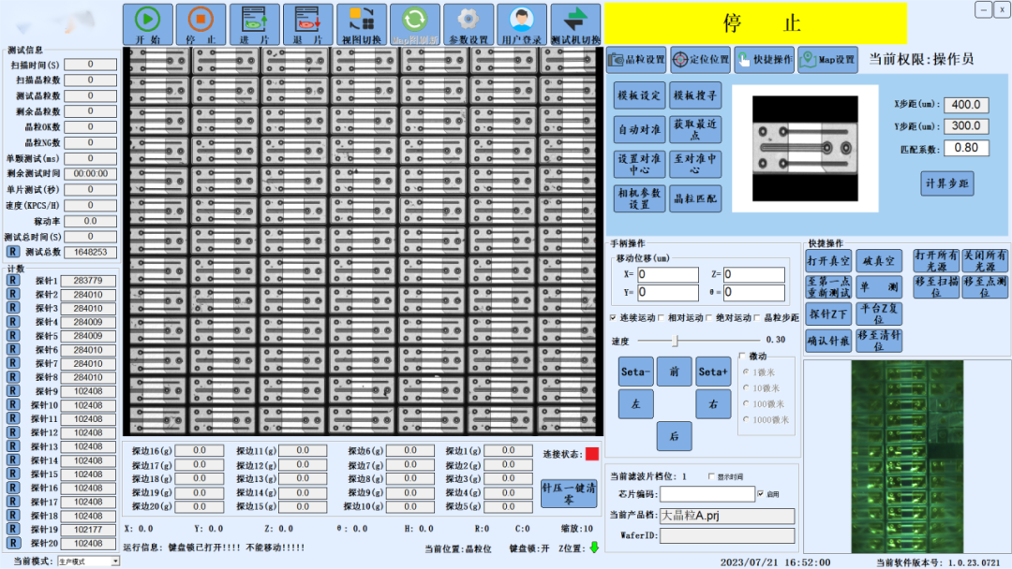Toggle the 显示时间 checkbox
The image size is (1012, 569).
click(711, 477)
